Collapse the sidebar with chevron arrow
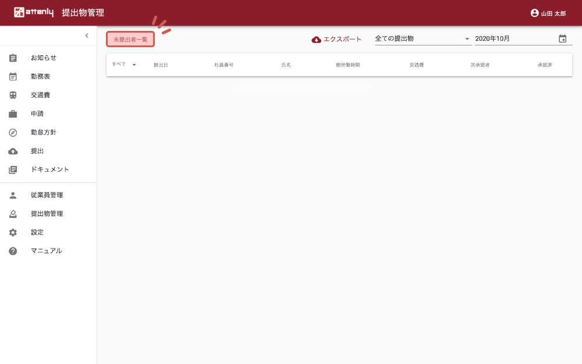582x364 pixels. pos(87,36)
